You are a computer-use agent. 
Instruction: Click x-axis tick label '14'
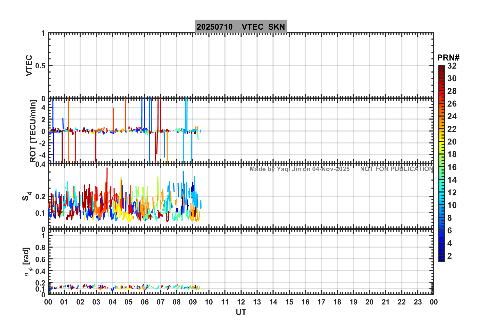pyautogui.click(x=273, y=302)
